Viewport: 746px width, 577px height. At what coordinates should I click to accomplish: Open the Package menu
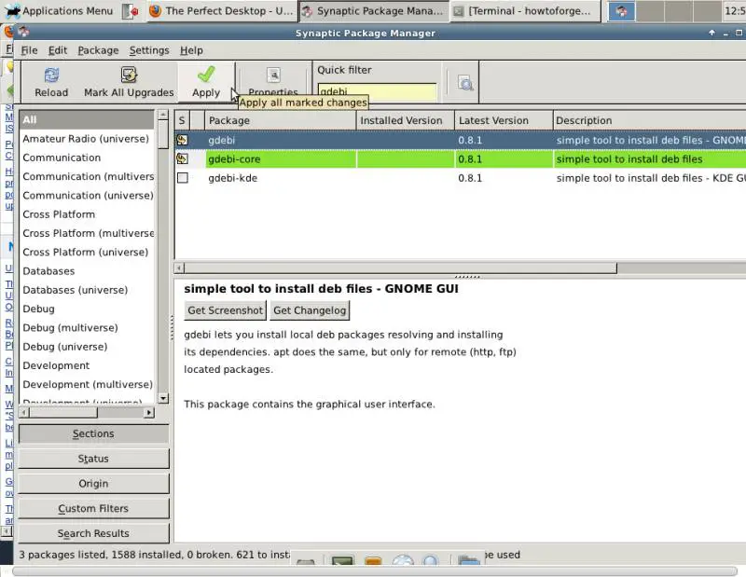(98, 50)
